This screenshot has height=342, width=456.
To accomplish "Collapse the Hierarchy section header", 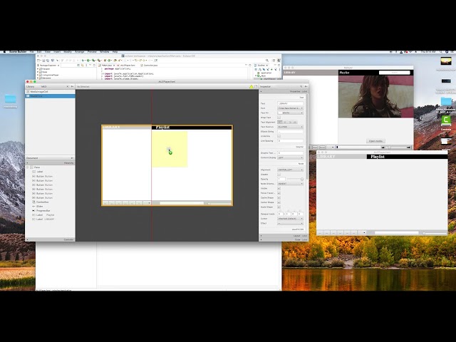I will coord(50,163).
